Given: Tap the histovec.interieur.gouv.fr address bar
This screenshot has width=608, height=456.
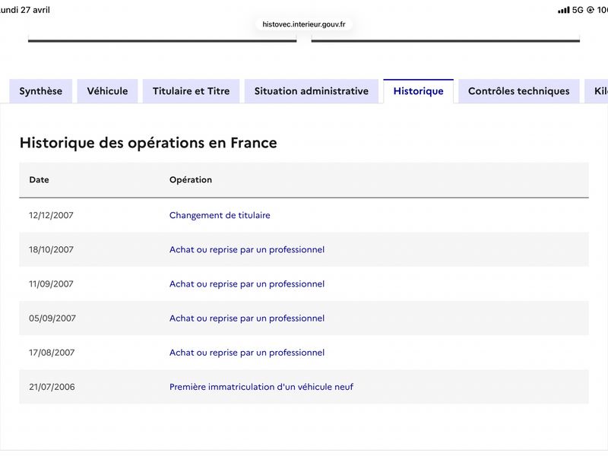Looking at the screenshot, I should pos(303,24).
